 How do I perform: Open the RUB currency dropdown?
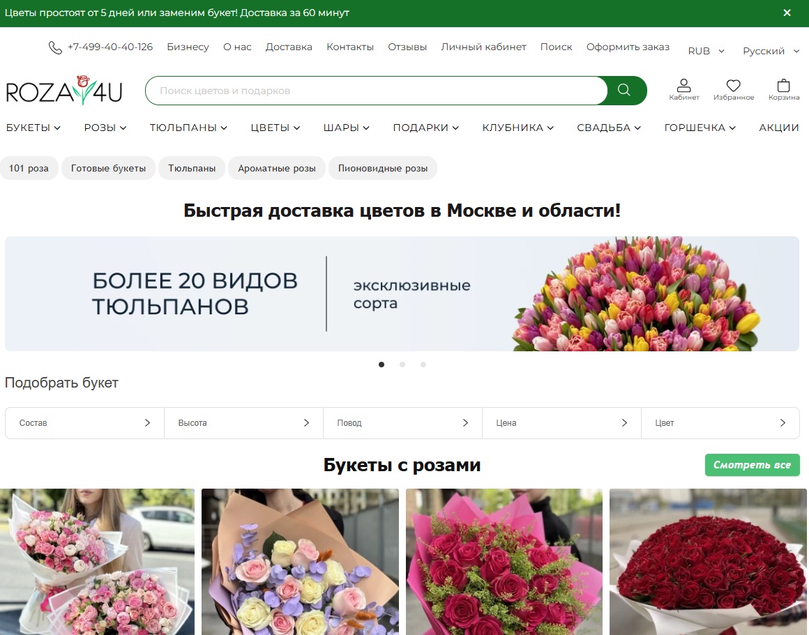pos(706,51)
